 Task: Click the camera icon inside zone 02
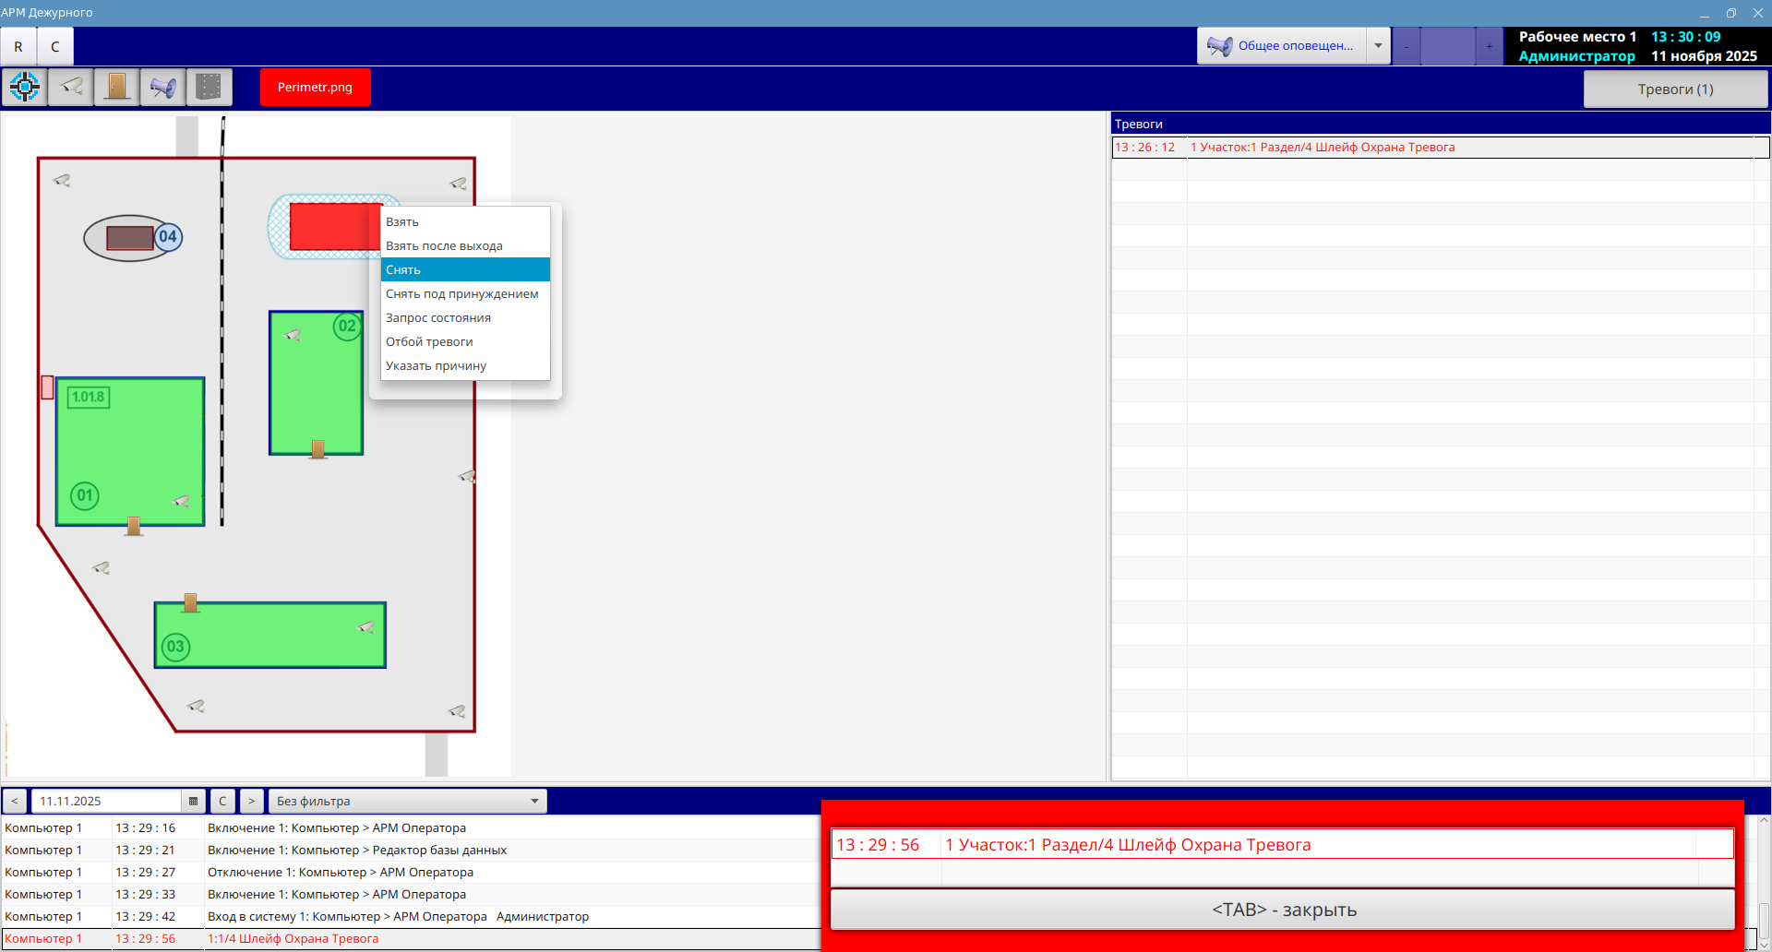(293, 336)
